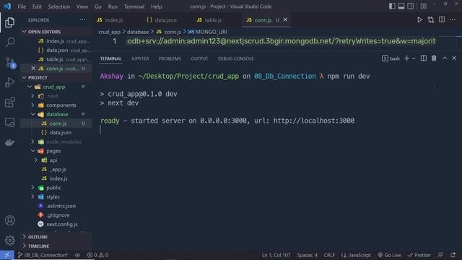The image size is (462, 260).
Task: Change the CRLF end of line sequence
Action: click(329, 255)
